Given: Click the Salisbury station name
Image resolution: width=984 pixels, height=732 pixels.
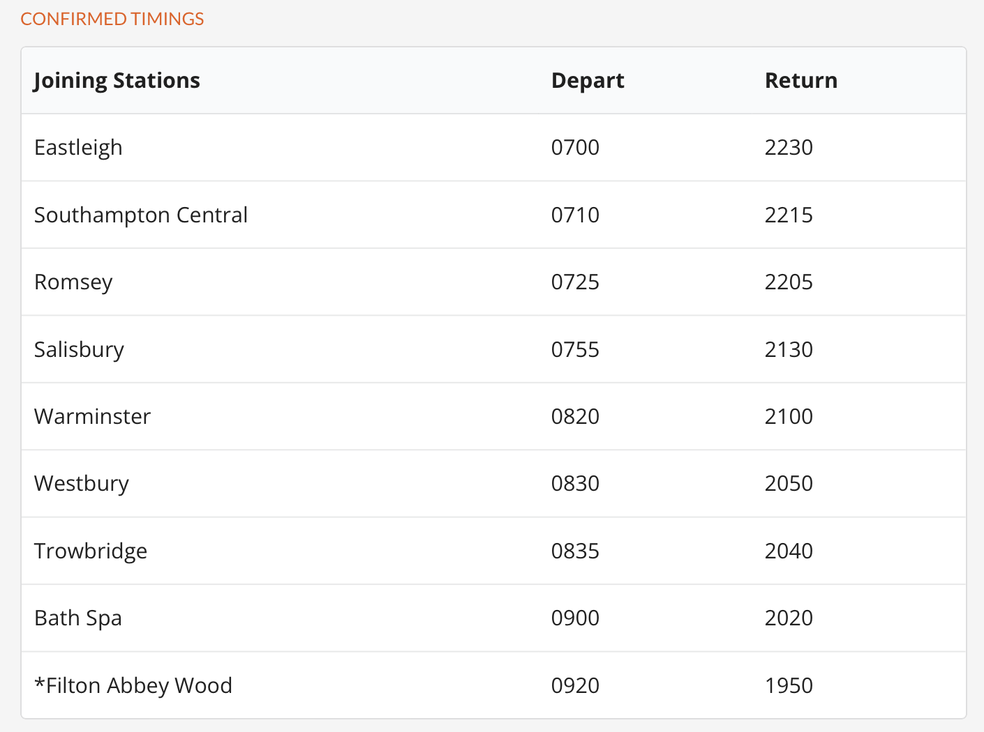Looking at the screenshot, I should [x=79, y=349].
